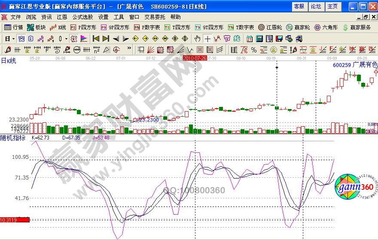The image size is (378, 240).
Task: Toggle the crosshair cursor mode
Action: [207, 39]
